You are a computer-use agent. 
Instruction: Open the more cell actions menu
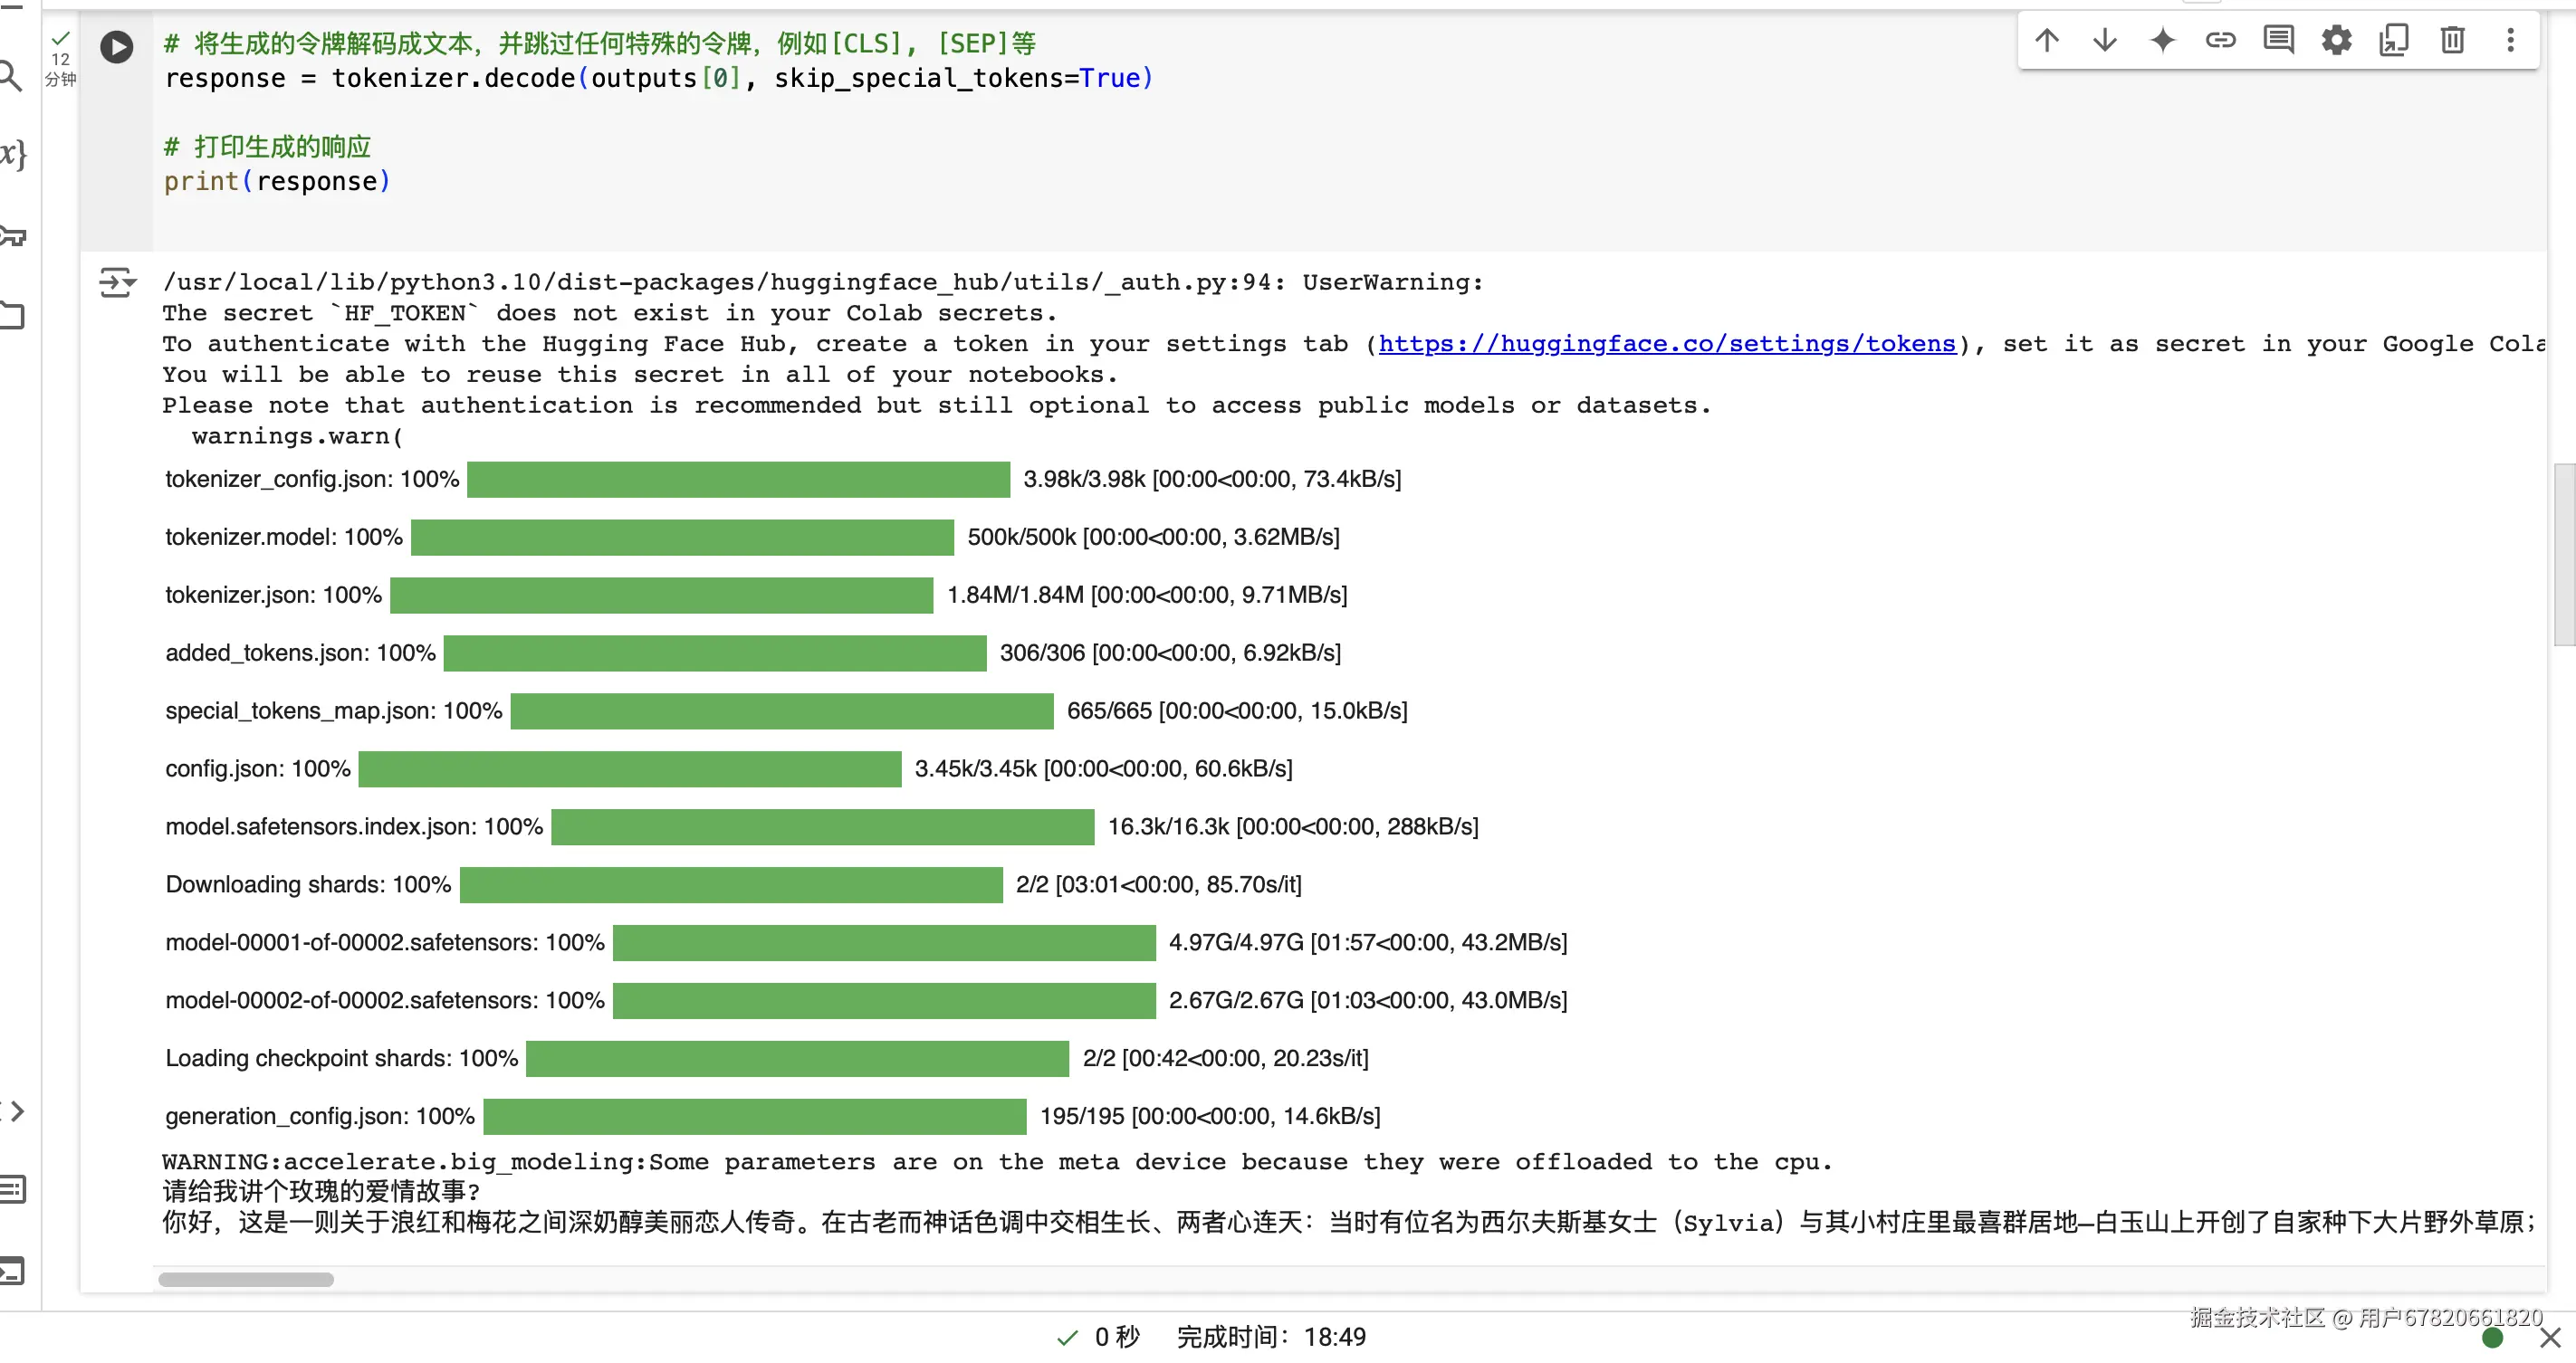tap(2510, 40)
